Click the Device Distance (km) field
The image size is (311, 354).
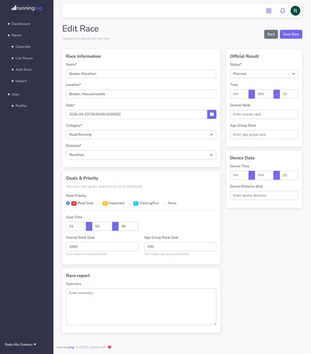264,196
